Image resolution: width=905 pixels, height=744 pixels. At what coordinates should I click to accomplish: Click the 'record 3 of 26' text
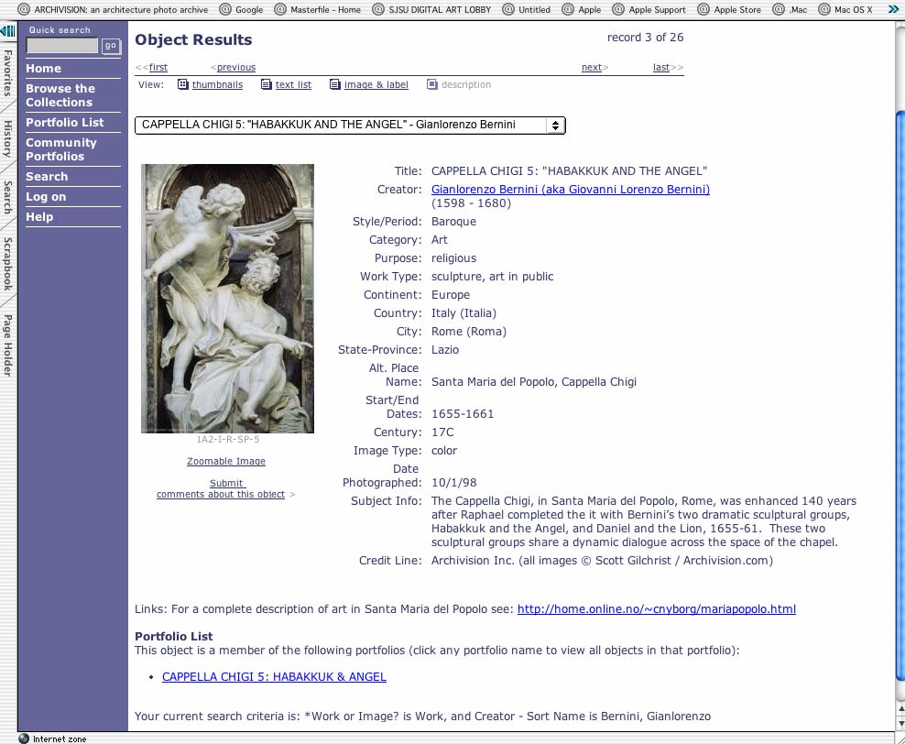point(645,38)
